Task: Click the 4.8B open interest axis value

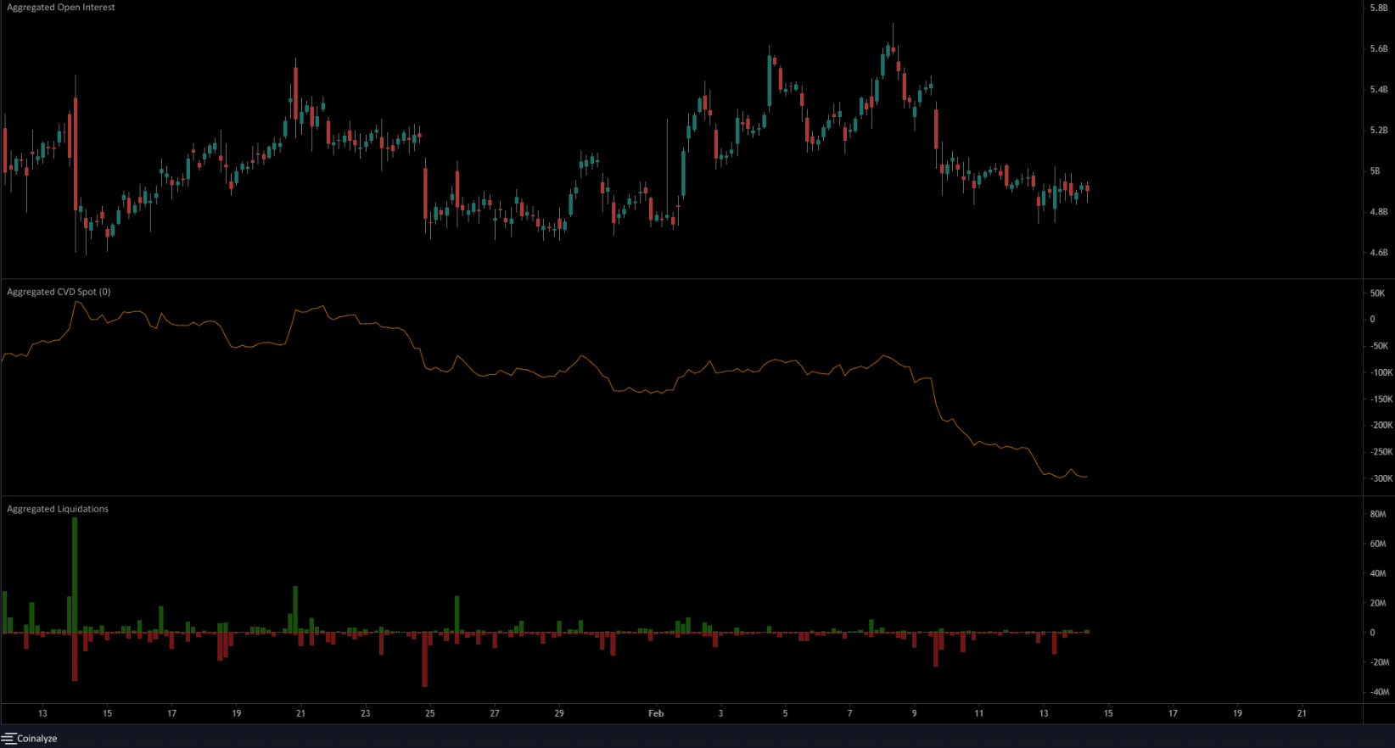Action: (1378, 212)
